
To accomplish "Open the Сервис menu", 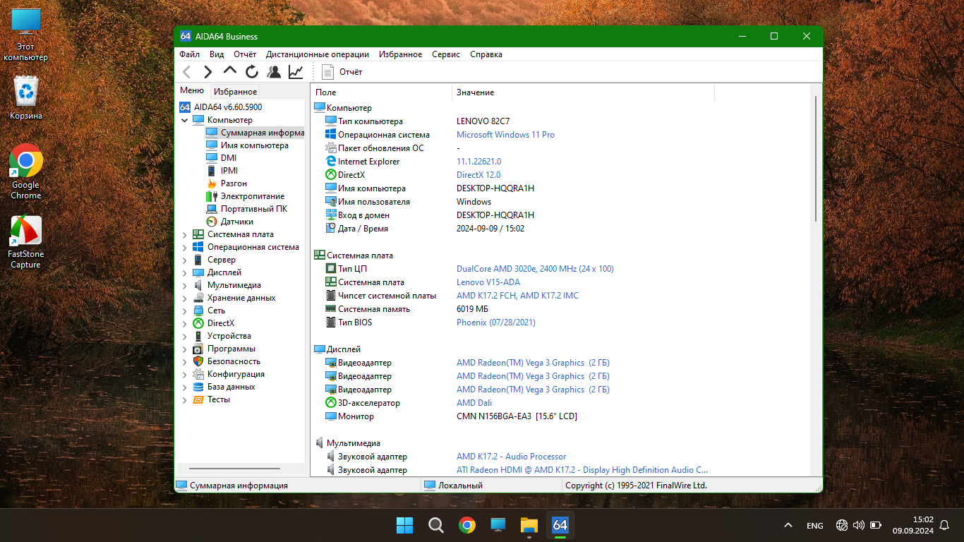I will pyautogui.click(x=445, y=54).
